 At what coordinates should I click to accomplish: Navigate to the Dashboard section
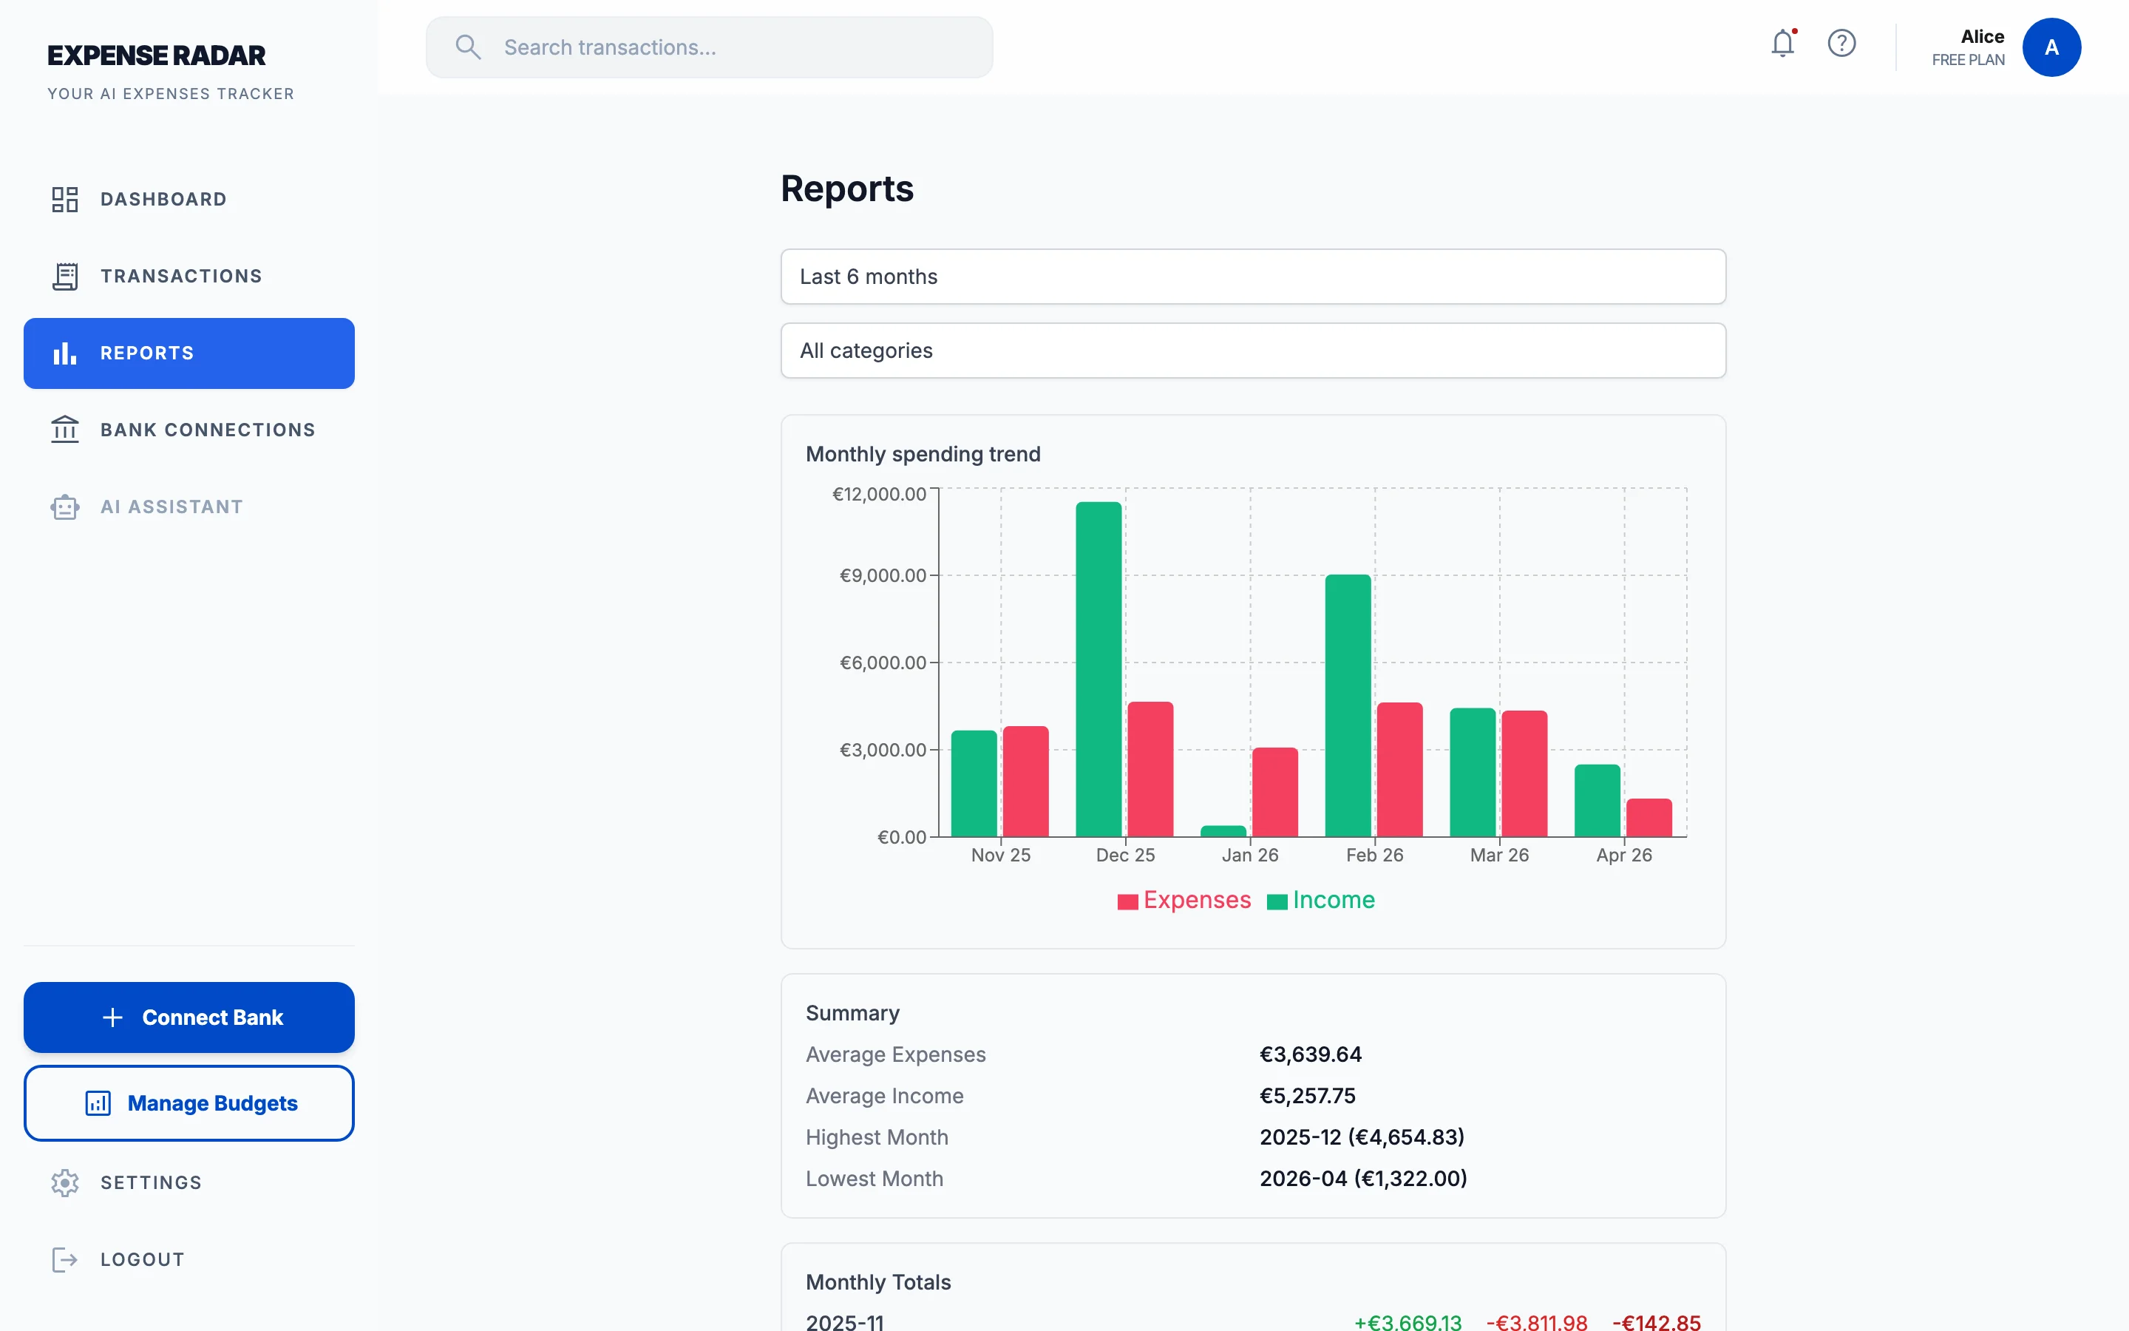(163, 199)
